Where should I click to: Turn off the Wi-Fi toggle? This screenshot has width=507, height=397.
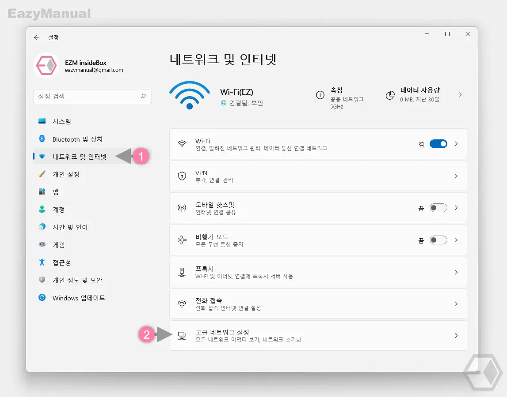(x=438, y=143)
